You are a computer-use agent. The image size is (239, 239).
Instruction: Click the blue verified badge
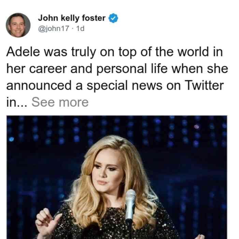(113, 18)
